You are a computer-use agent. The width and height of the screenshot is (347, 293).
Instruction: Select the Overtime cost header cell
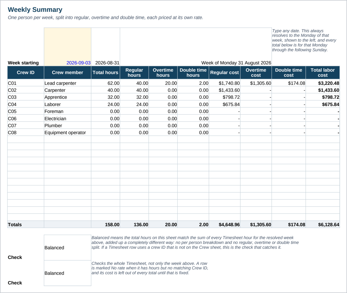[256, 72]
